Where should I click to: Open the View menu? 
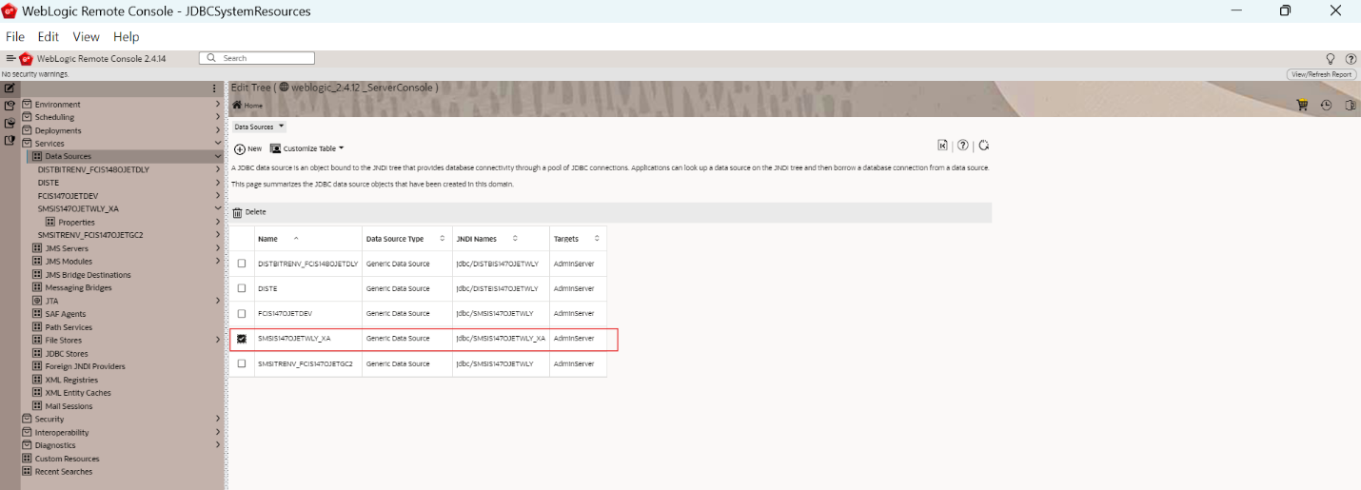86,36
